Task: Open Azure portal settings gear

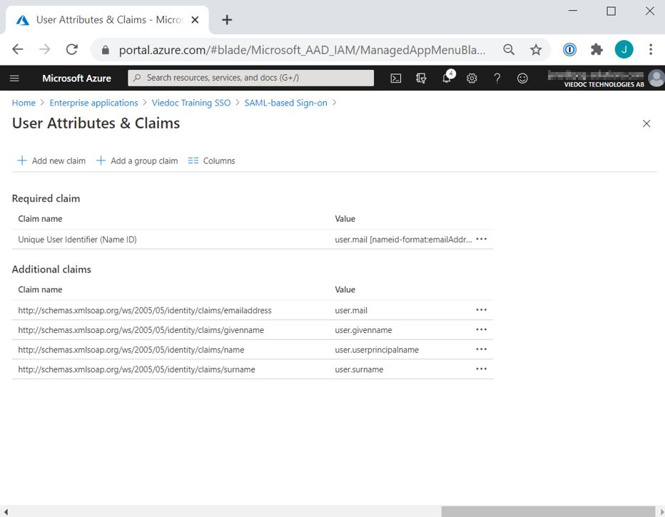Action: (x=472, y=78)
